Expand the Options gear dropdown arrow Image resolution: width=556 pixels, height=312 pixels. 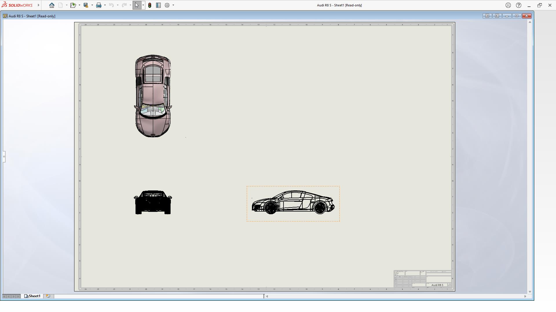coord(173,5)
